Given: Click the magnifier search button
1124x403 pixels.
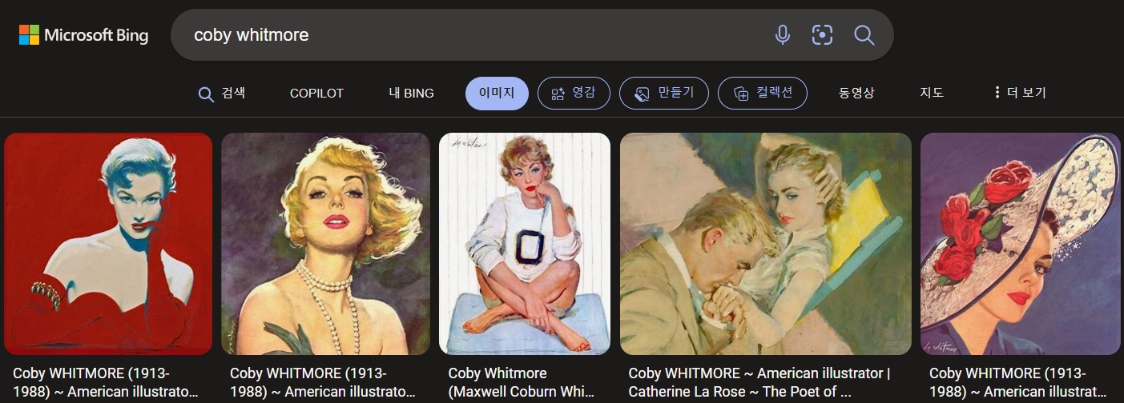Looking at the screenshot, I should pyautogui.click(x=864, y=35).
